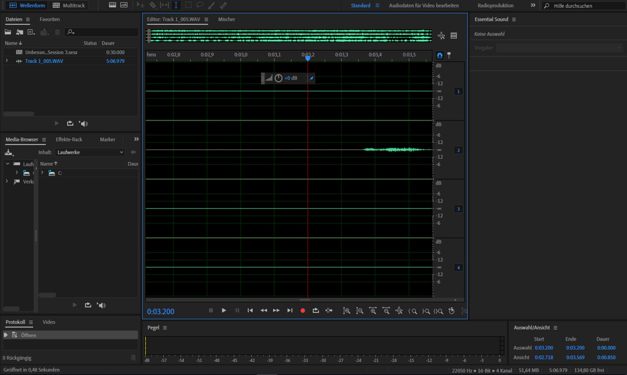Select the Lasso selection tool
627x375 pixels.
200,5
